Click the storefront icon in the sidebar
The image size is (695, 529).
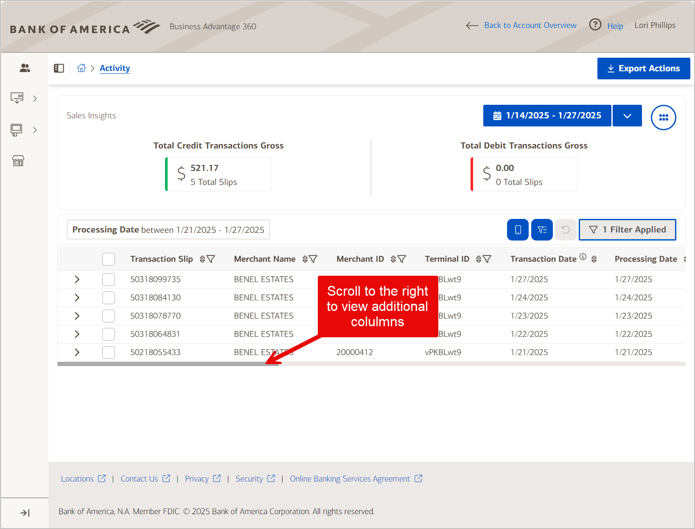(18, 161)
